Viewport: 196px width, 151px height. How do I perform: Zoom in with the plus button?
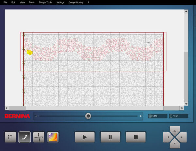coord(141,116)
